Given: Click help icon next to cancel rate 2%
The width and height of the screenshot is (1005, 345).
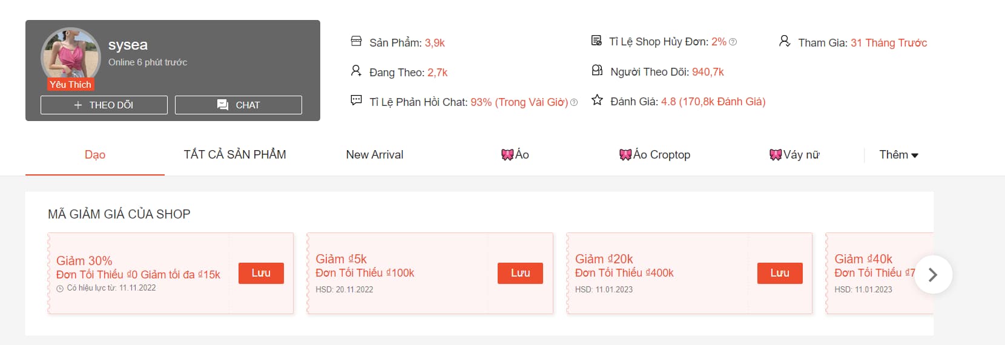Looking at the screenshot, I should click(733, 42).
